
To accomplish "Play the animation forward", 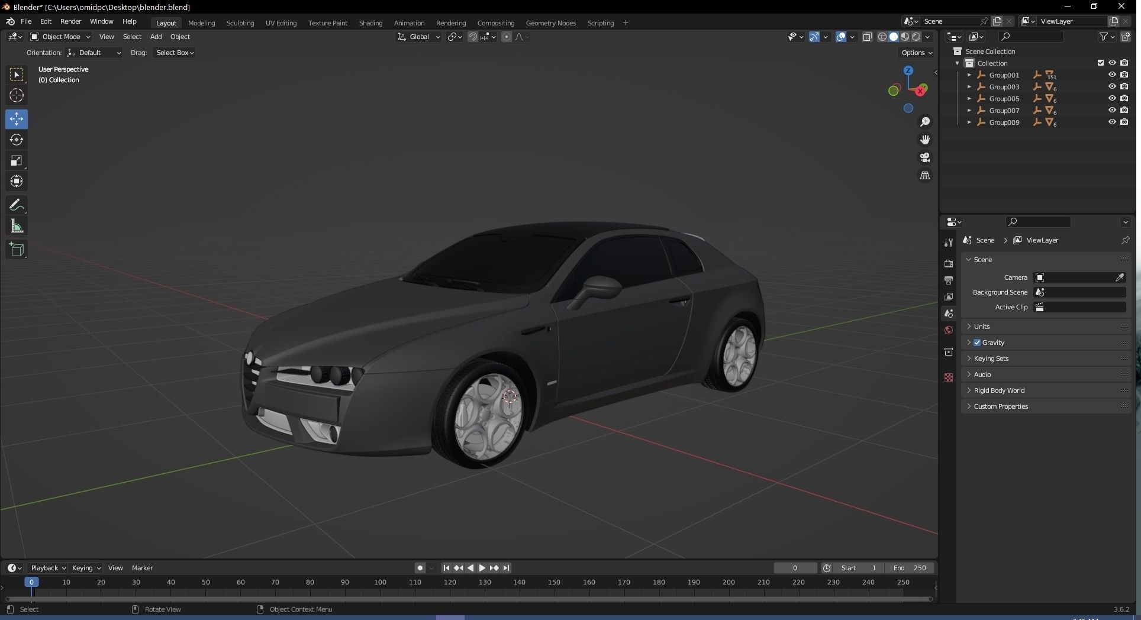I will pyautogui.click(x=482, y=568).
